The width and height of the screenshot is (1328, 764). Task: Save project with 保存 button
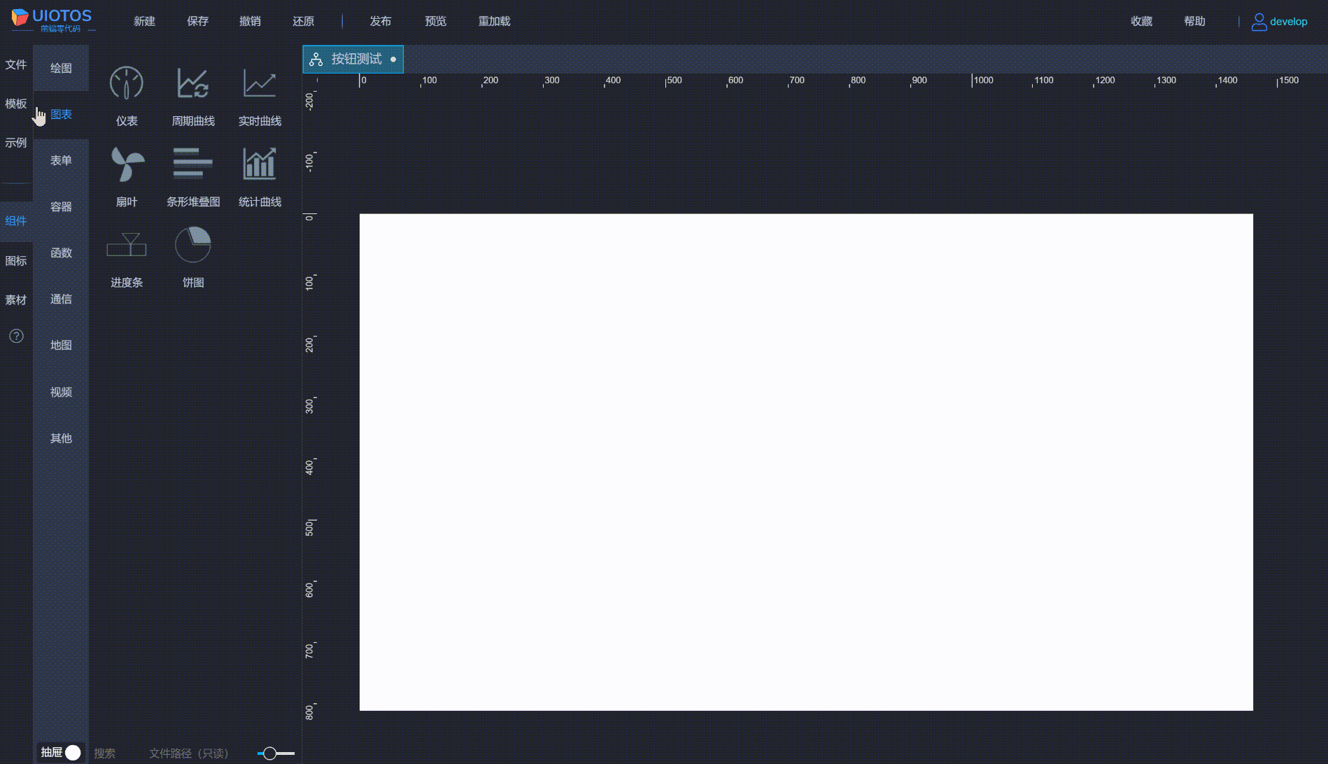click(197, 21)
